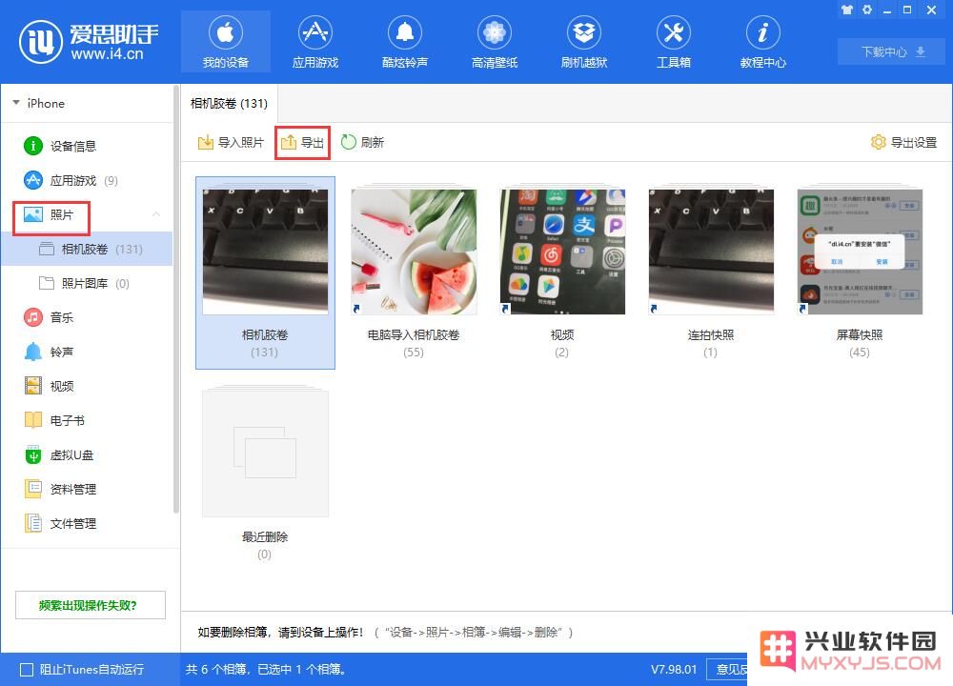Collapse the 照片 sidebar group chevron
953x686 pixels.
click(x=156, y=214)
